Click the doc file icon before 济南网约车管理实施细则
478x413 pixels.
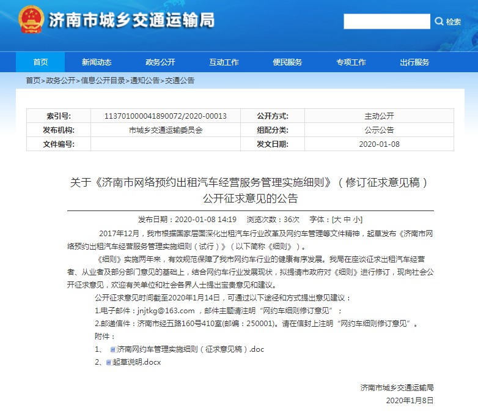point(113,349)
